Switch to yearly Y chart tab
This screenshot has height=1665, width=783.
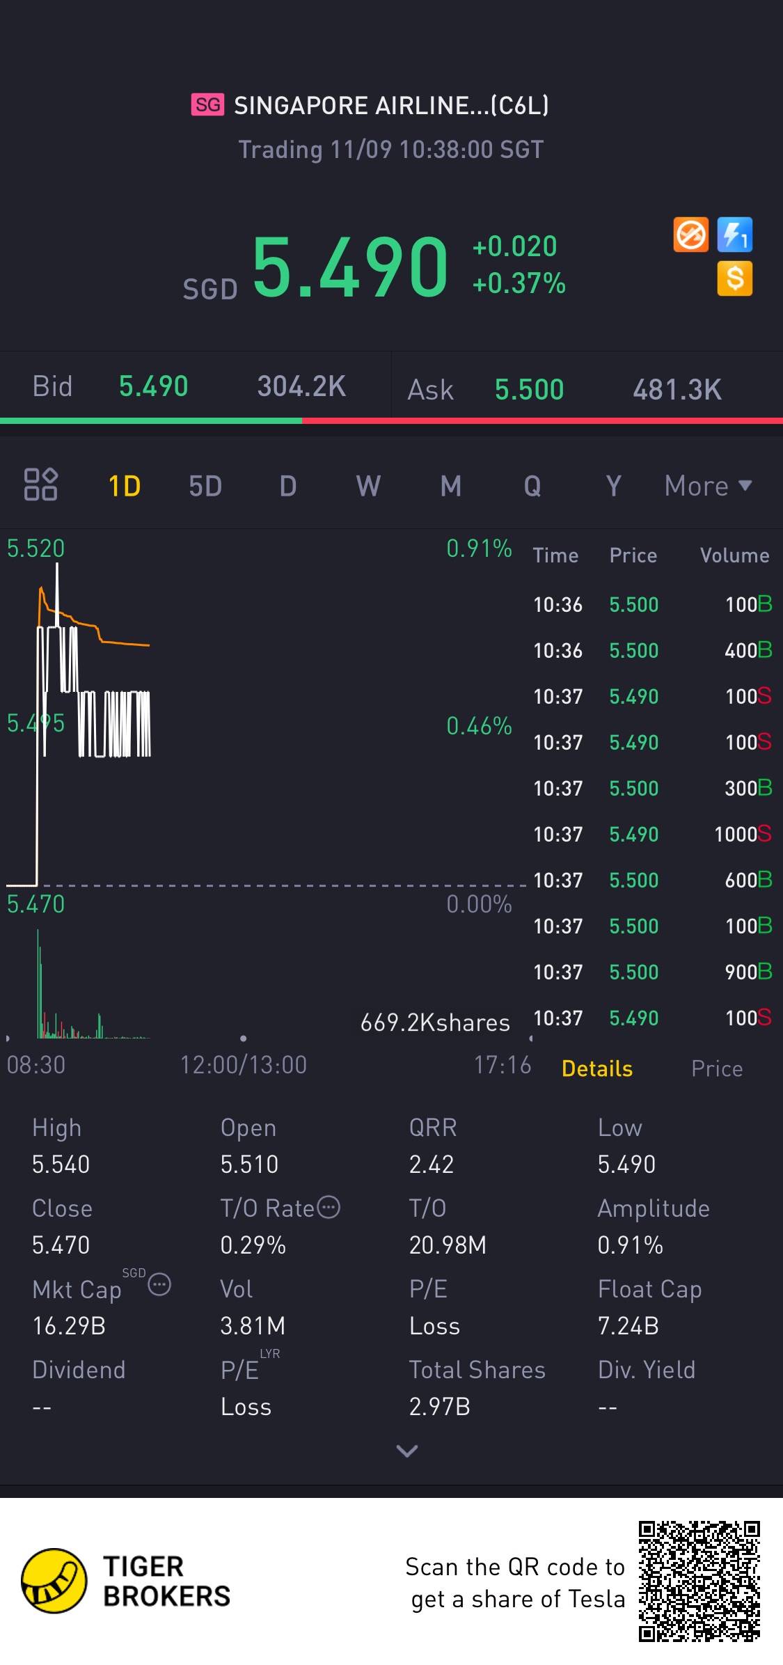613,486
